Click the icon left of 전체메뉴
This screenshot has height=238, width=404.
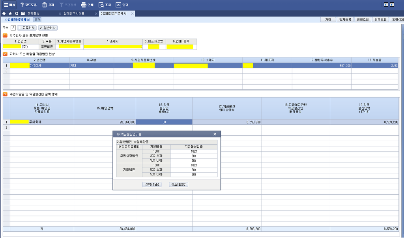23,13
